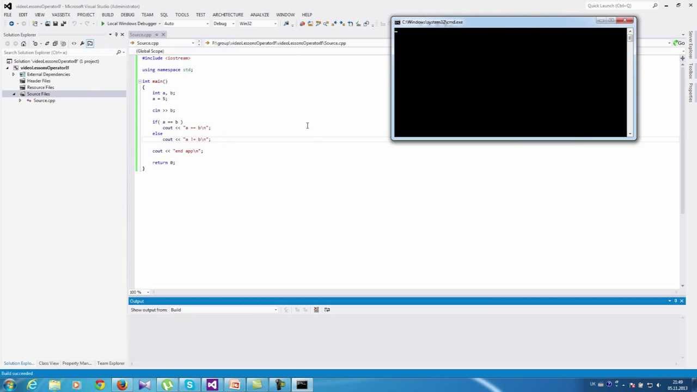Switch to the Class View tab
The height and width of the screenshot is (392, 697).
click(48, 363)
